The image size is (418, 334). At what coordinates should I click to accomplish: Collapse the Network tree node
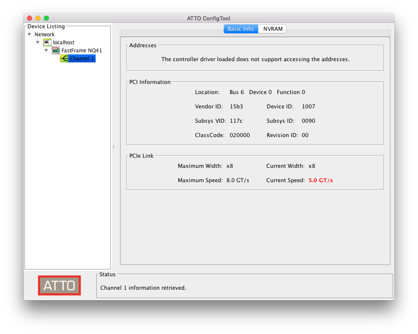(29, 35)
